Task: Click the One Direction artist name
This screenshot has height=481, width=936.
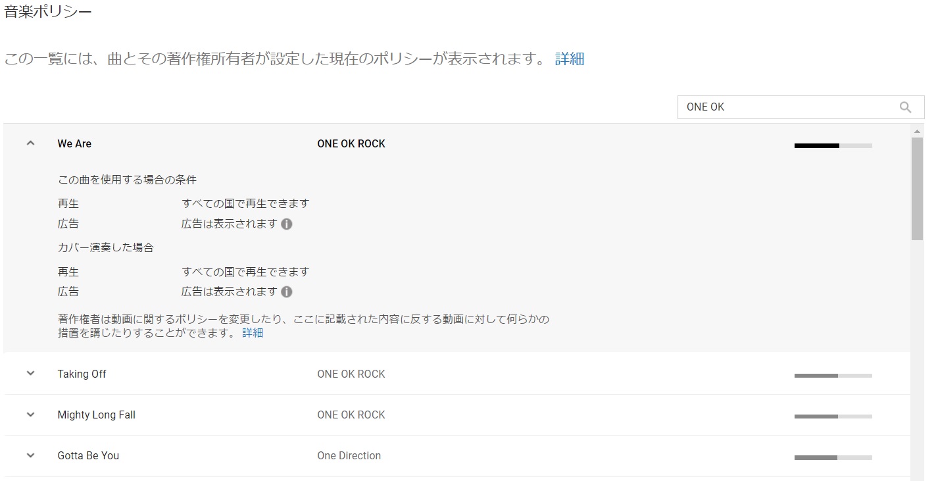Action: coord(349,455)
